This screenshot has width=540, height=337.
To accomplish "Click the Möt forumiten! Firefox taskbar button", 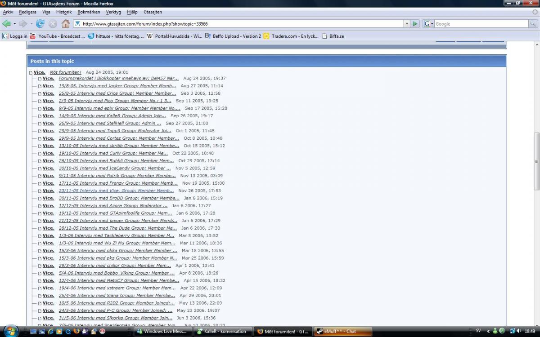I will [283, 332].
